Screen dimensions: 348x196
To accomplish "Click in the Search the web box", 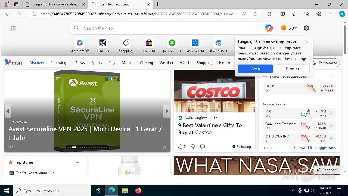I will 173,28.
